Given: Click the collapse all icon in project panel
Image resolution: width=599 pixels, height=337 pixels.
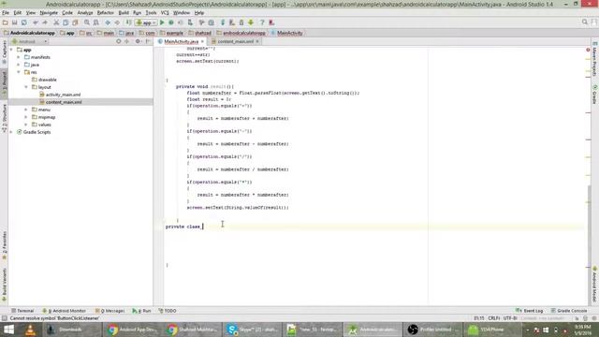Looking at the screenshot, I should [x=127, y=41].
